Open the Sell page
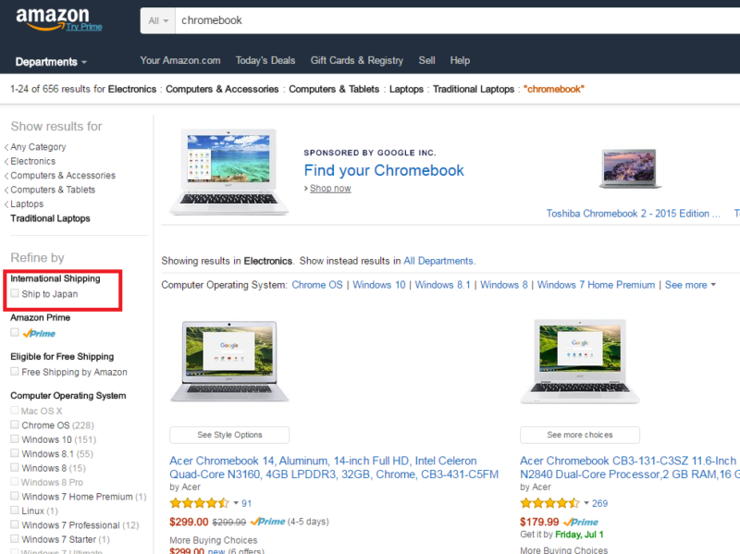 (426, 60)
